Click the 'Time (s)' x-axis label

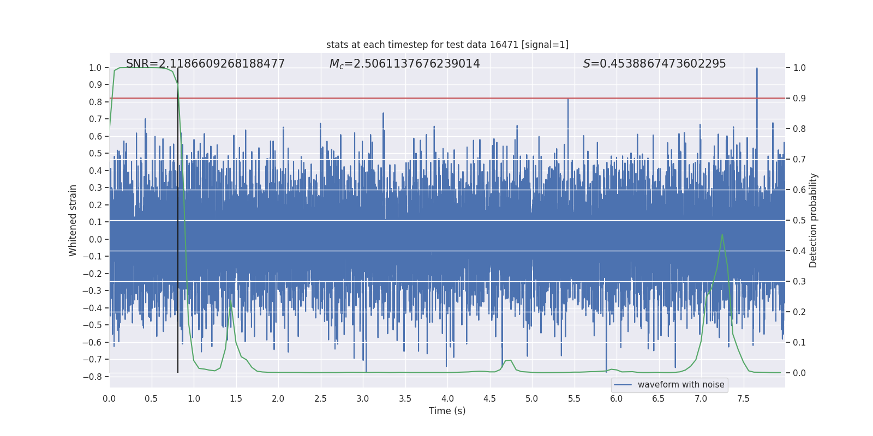click(x=447, y=411)
